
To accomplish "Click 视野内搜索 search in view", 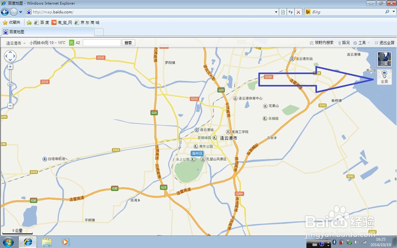I will click(322, 43).
